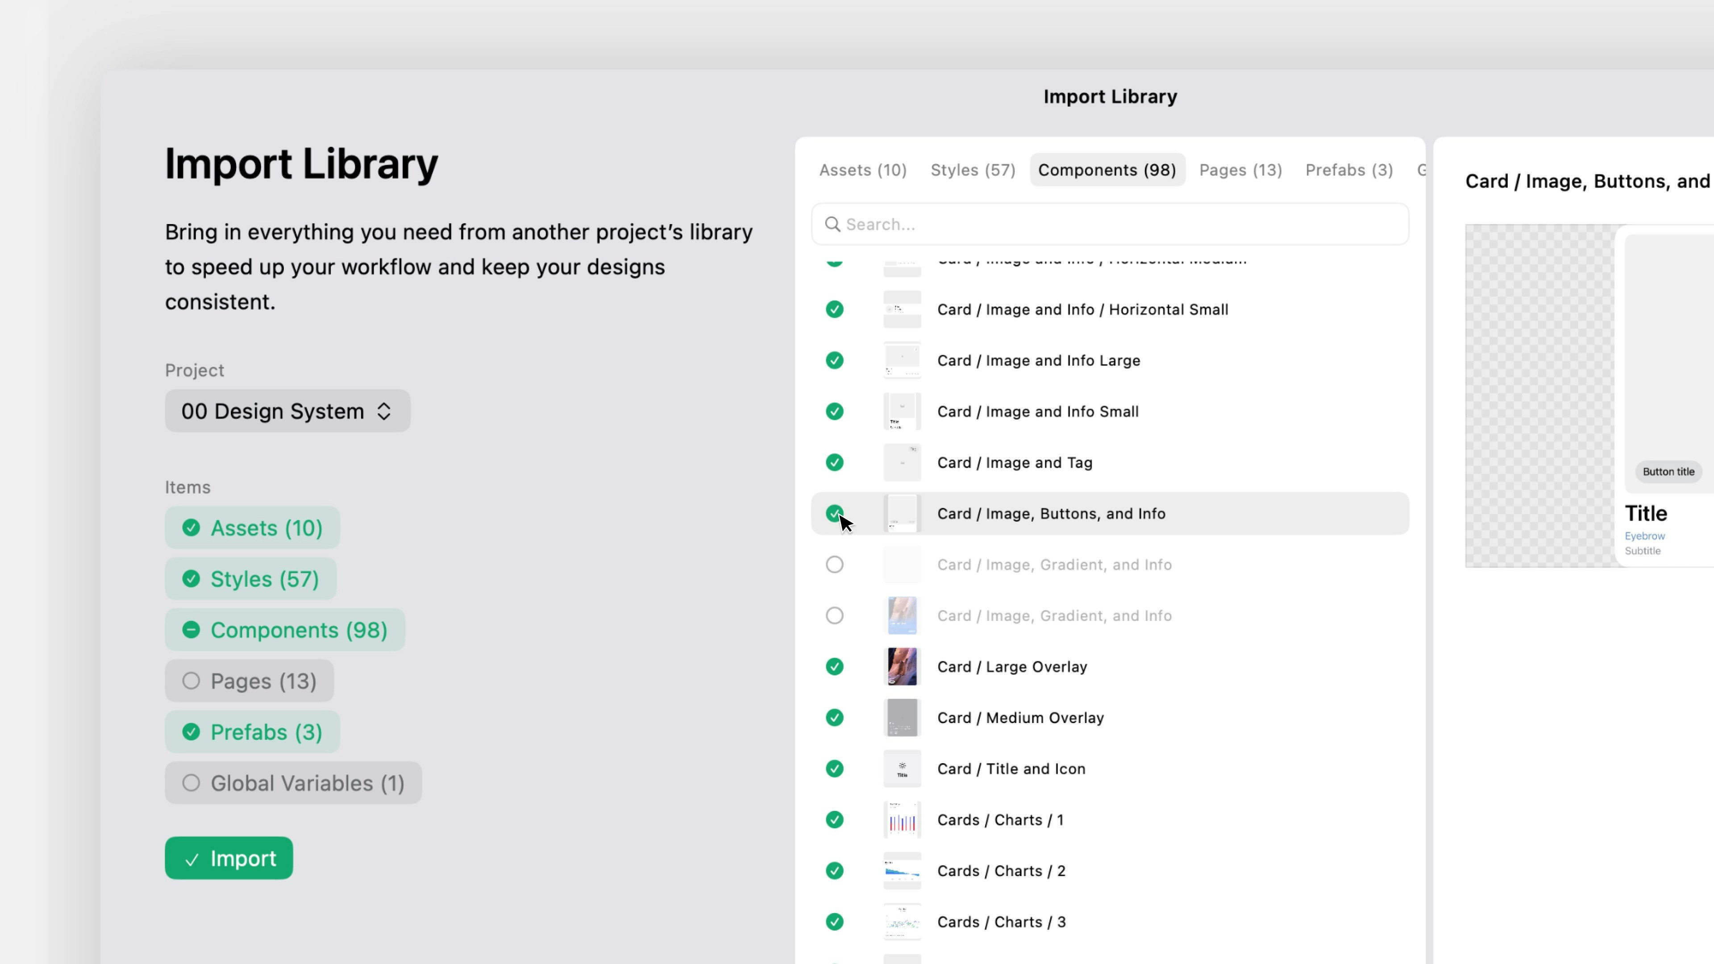Click the Cards / Charts / 3 thumbnail icon
1714x964 pixels.
click(902, 922)
